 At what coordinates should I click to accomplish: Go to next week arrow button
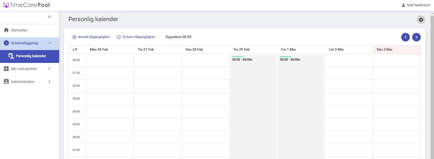tap(416, 37)
